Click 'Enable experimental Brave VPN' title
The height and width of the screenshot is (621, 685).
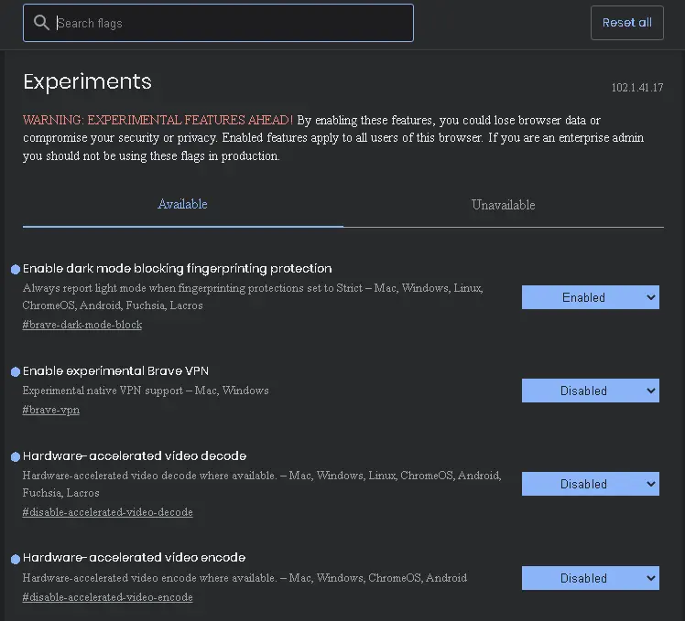115,371
